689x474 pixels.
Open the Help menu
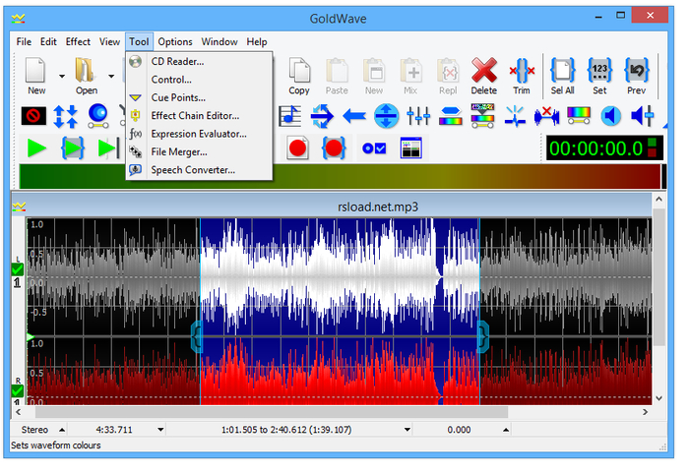coord(257,41)
